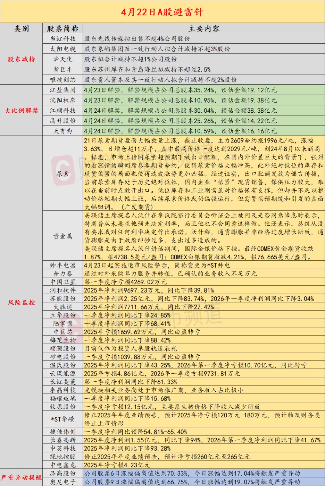Click the 尿素 topic cell
The width and height of the screenshot is (325, 486).
click(x=63, y=173)
